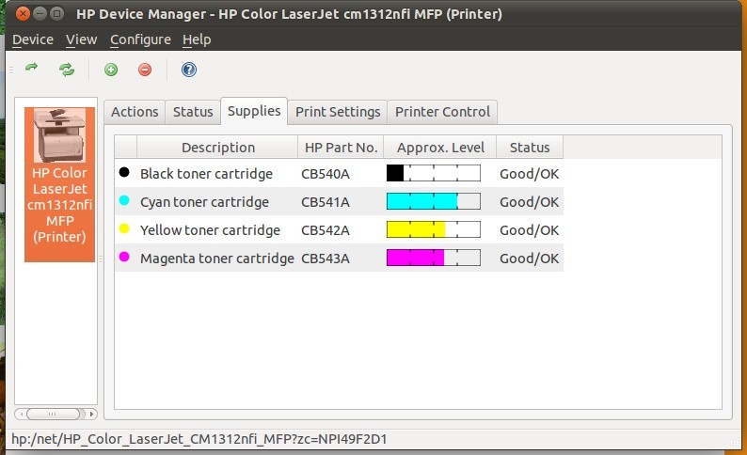Viewport: 747px width, 455px height.
Task: Click the device list scrollbar left arrow
Action: pos(21,414)
